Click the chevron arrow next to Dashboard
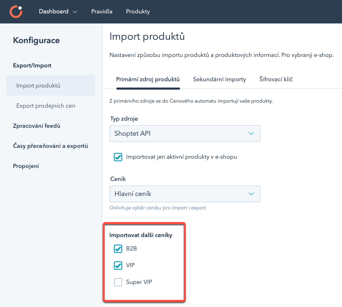 tap(75, 12)
